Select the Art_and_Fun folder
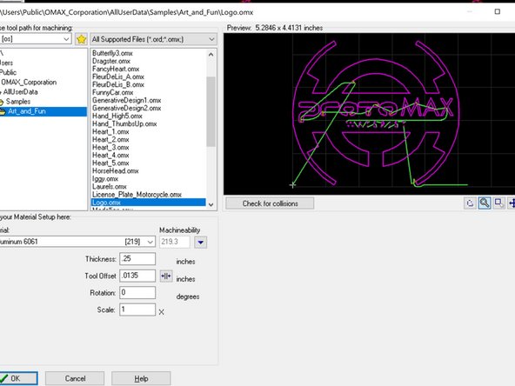 click(x=43, y=111)
